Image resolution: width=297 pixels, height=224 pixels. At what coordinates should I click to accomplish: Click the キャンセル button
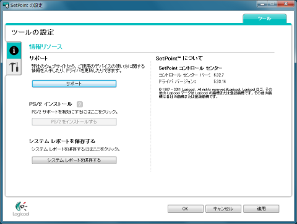pos(223,209)
